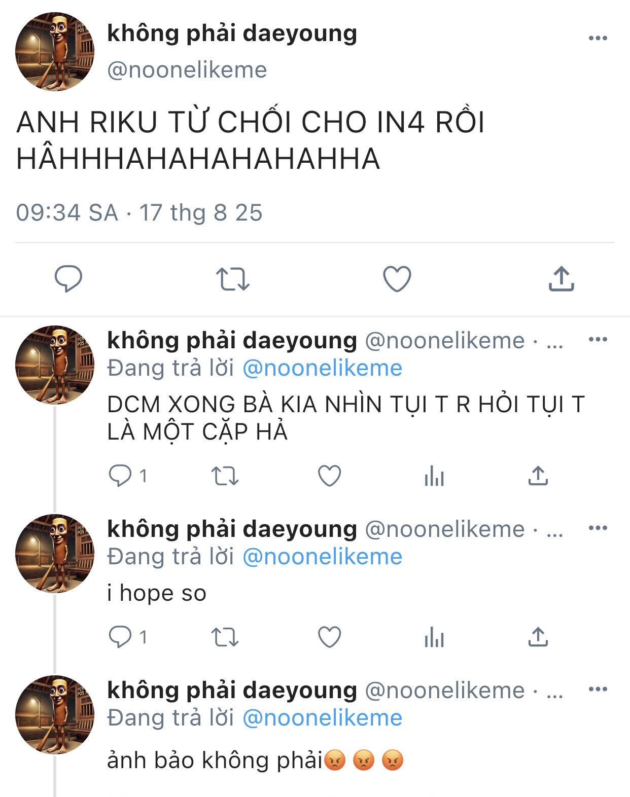Viewport: 630px width, 797px height.
Task: Open @noonelikeme link in 'ảnh bảo không phải' reply
Action: click(x=323, y=718)
